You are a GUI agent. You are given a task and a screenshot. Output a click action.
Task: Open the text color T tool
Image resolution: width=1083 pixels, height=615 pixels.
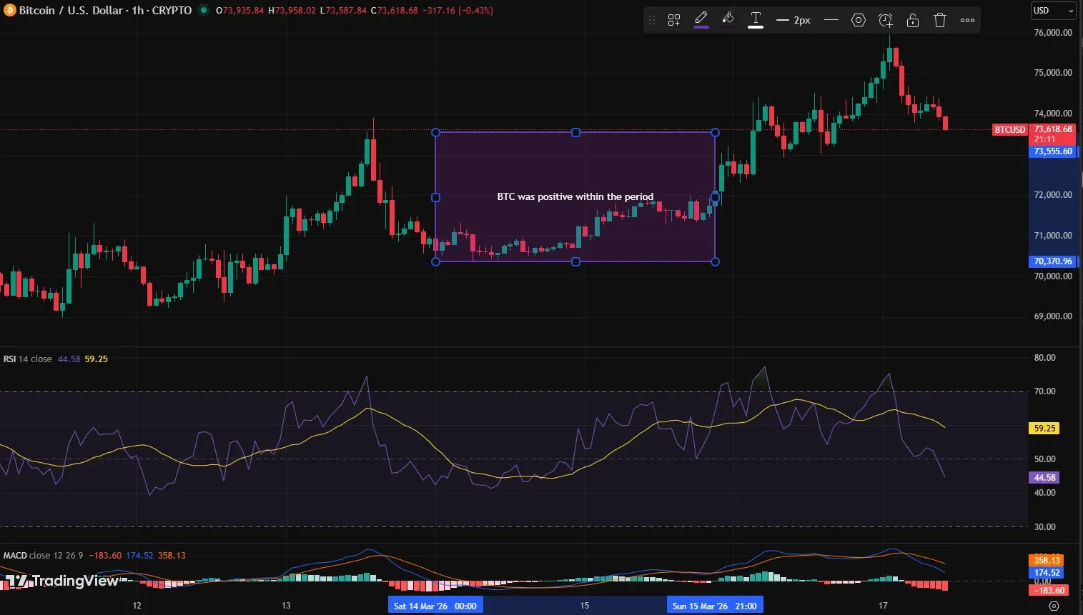click(756, 19)
